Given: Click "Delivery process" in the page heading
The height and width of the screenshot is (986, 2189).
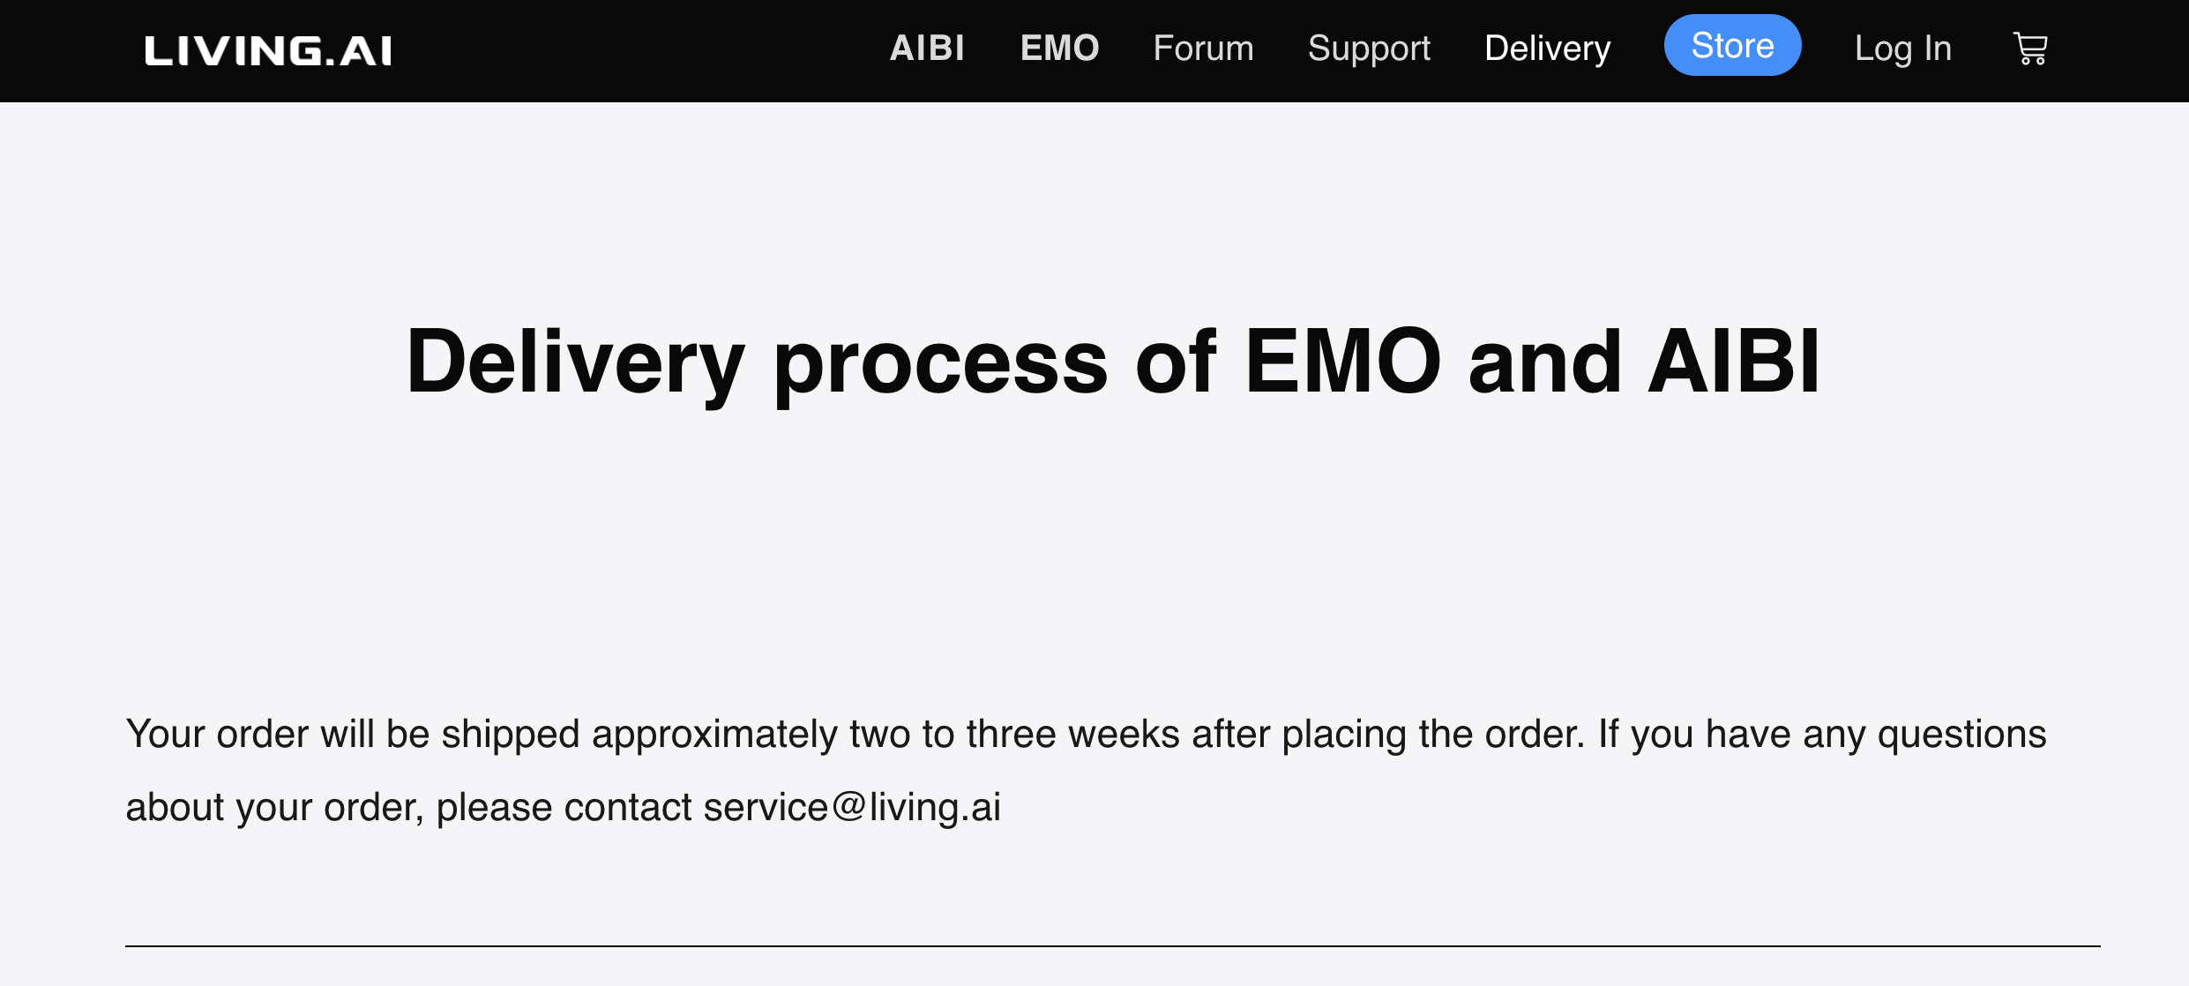Looking at the screenshot, I should point(757,362).
